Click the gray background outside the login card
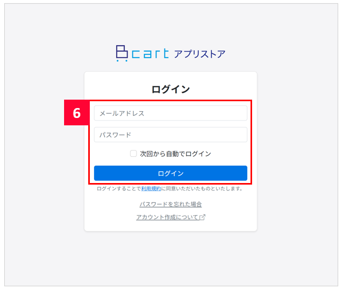Image resolution: width=344 pixels, height=290 pixels. 42,157
